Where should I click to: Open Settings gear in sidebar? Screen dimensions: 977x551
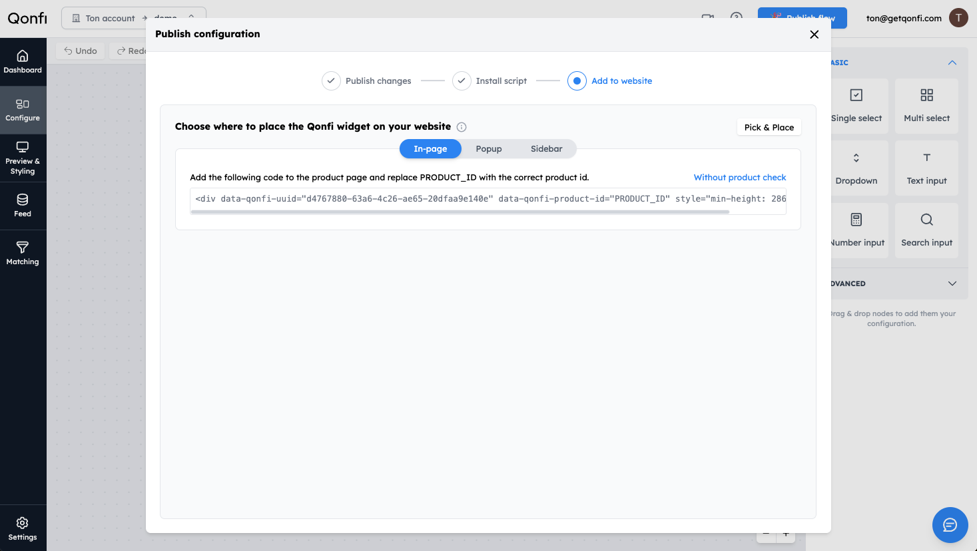(23, 529)
